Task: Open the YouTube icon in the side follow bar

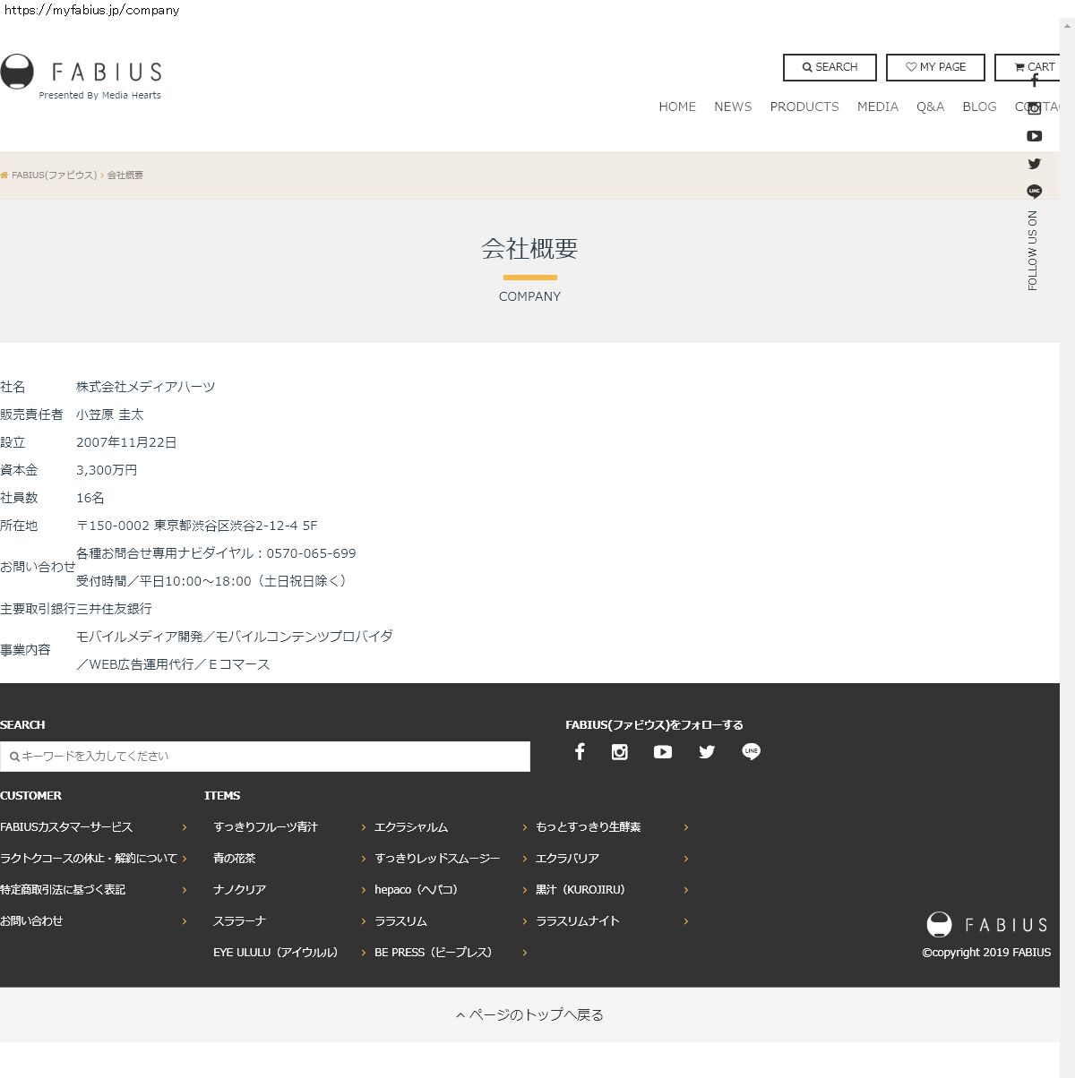Action: pyautogui.click(x=1035, y=136)
